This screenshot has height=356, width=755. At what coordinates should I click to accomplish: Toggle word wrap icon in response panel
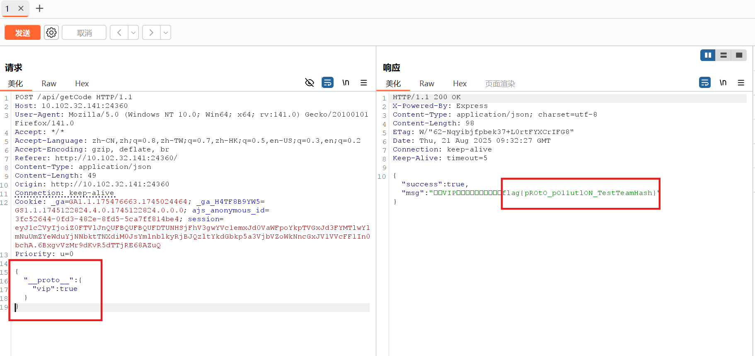[x=705, y=83]
